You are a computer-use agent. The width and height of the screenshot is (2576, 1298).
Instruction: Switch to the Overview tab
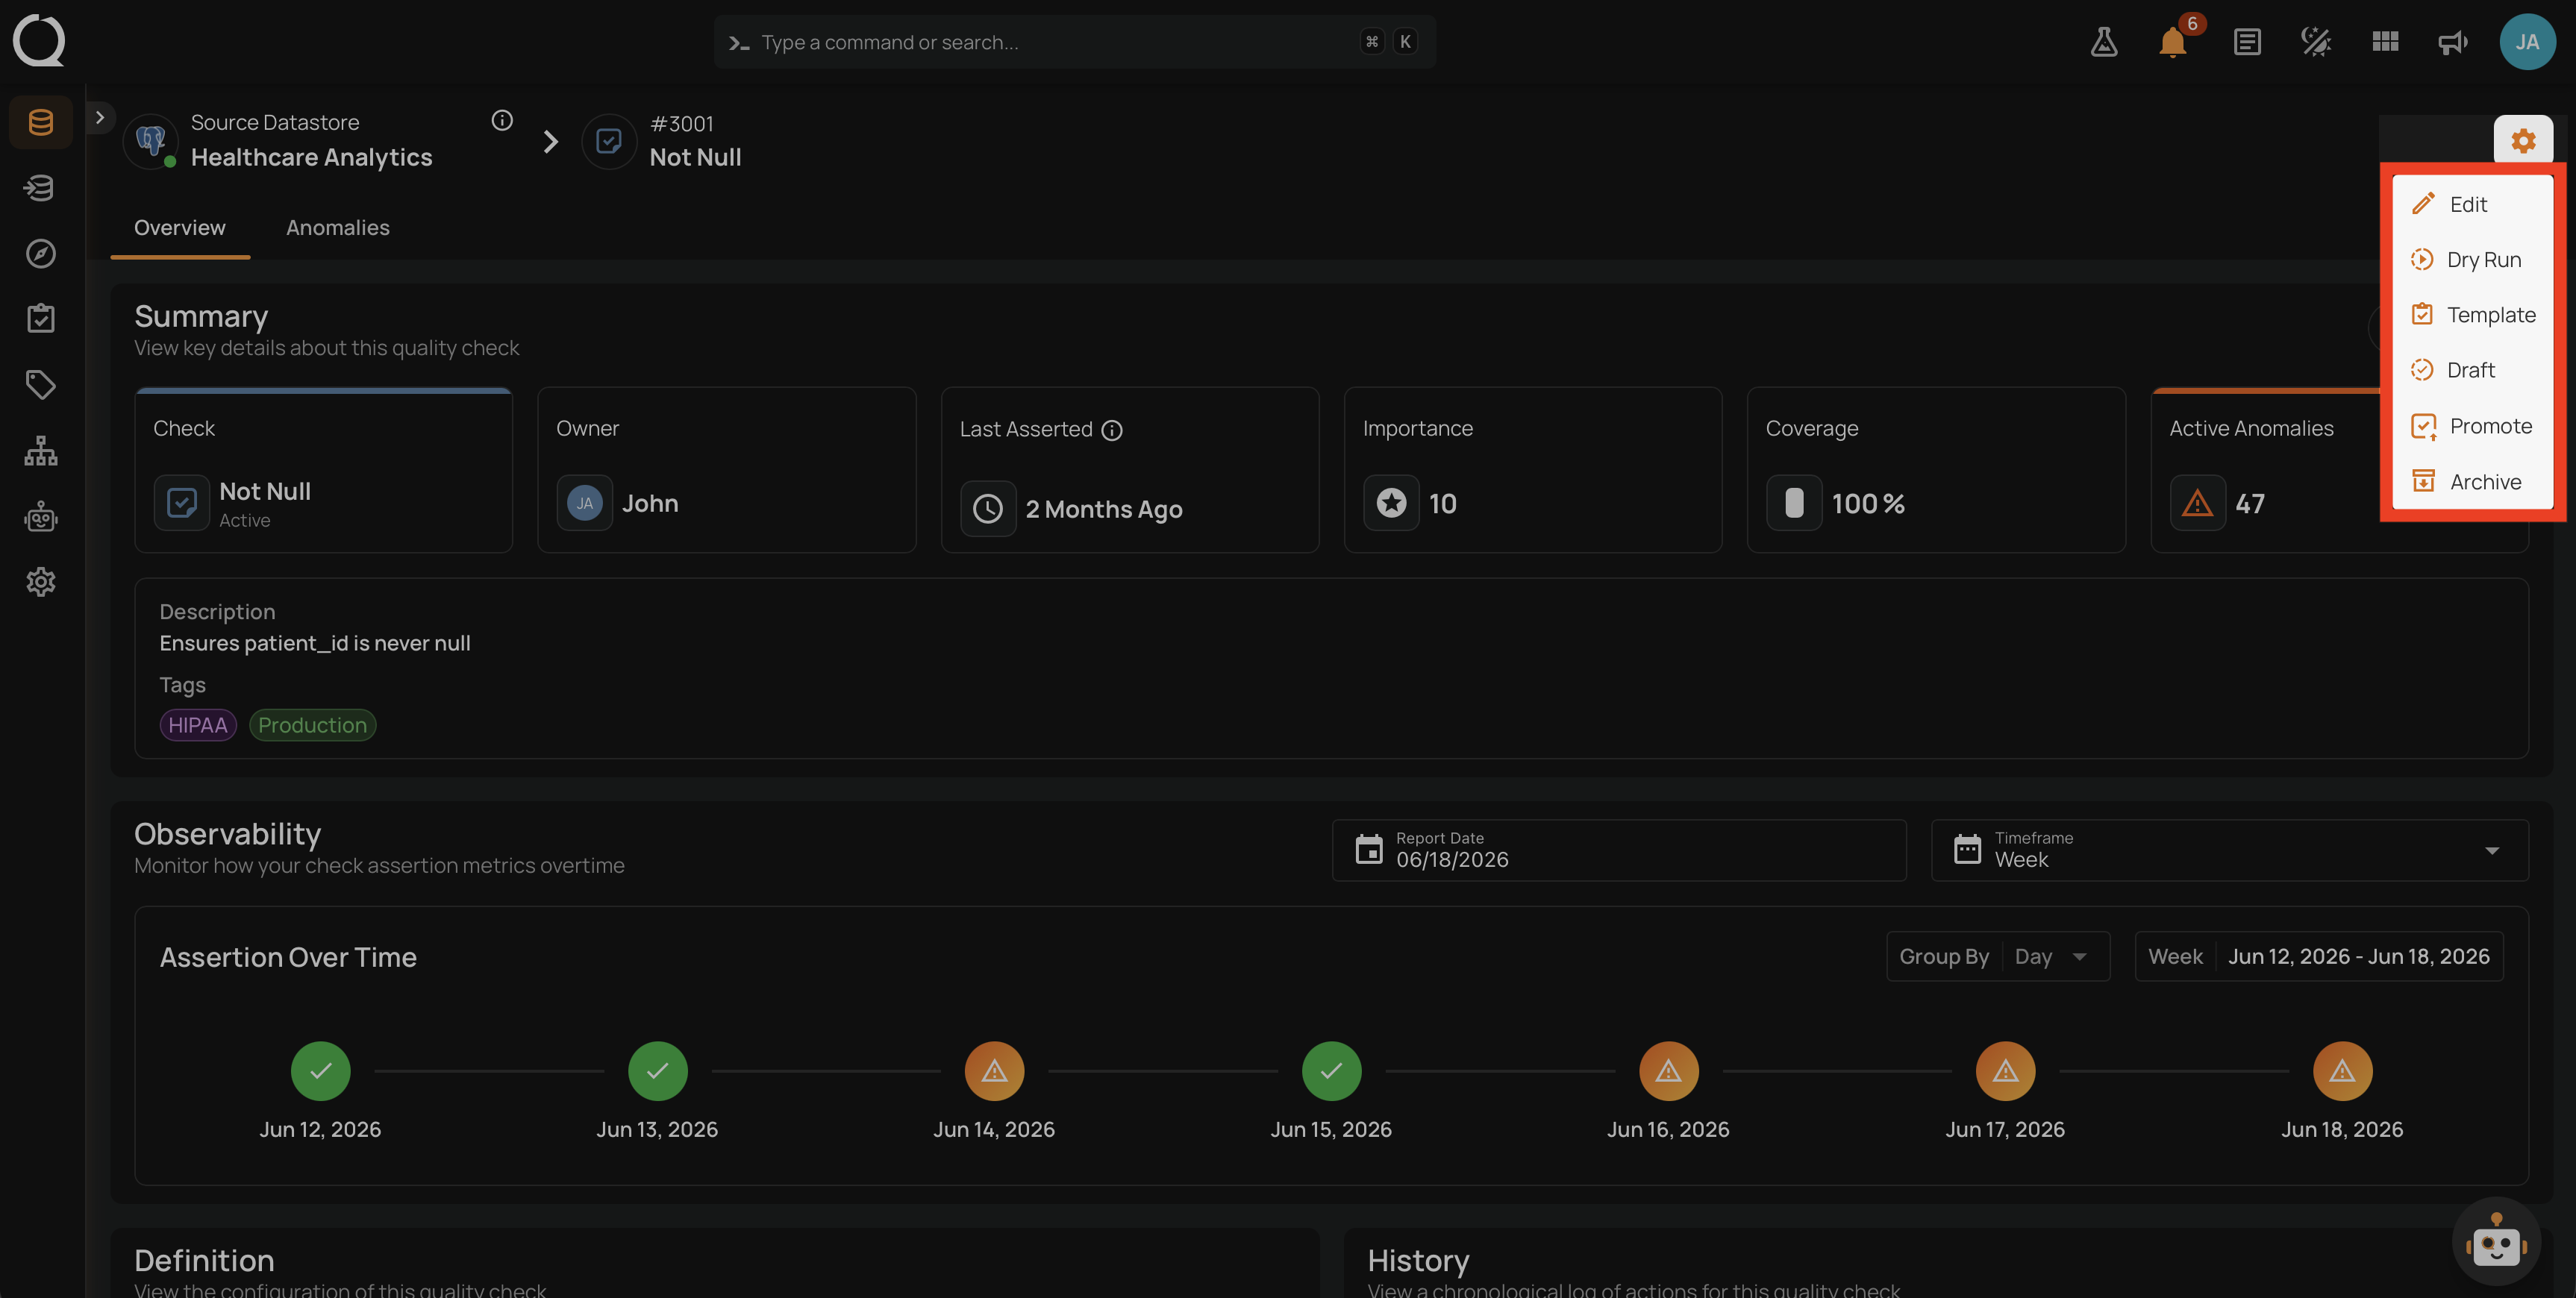180,228
